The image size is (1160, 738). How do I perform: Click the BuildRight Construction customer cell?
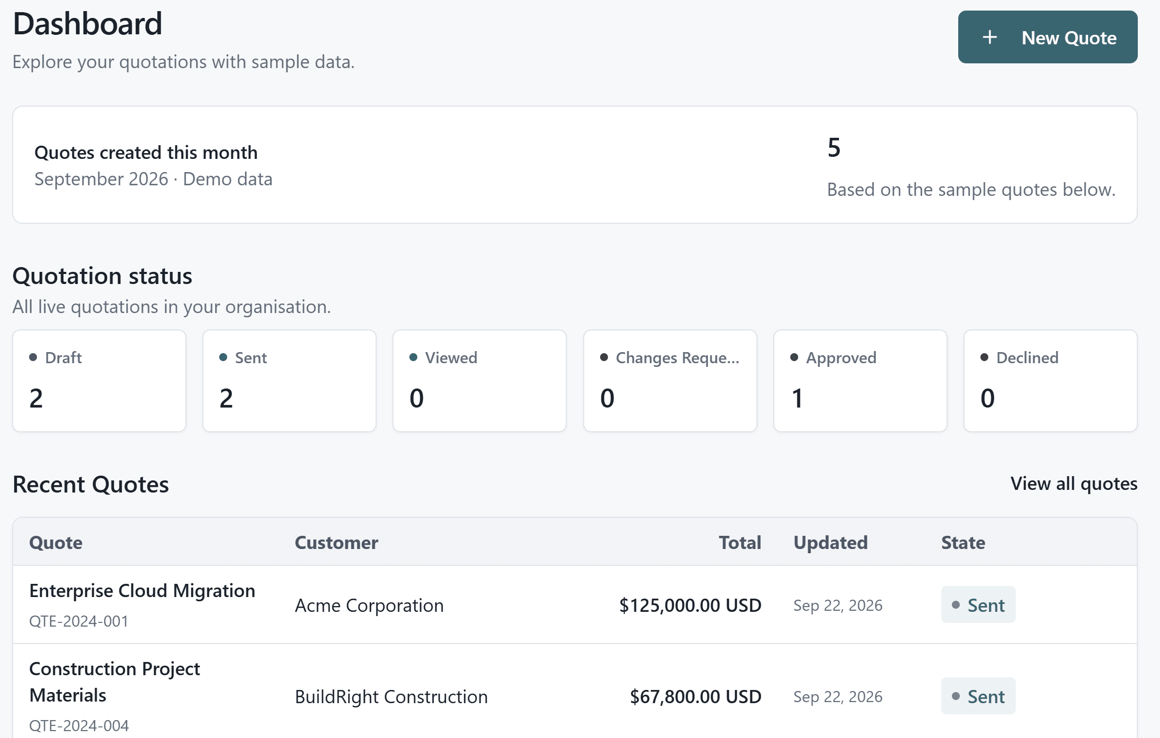click(391, 696)
